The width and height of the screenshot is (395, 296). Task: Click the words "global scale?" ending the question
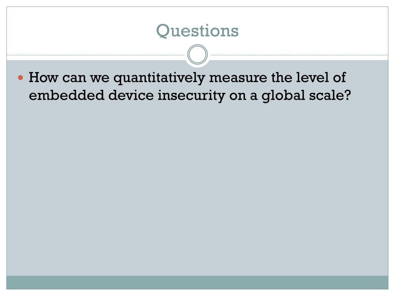(x=306, y=96)
